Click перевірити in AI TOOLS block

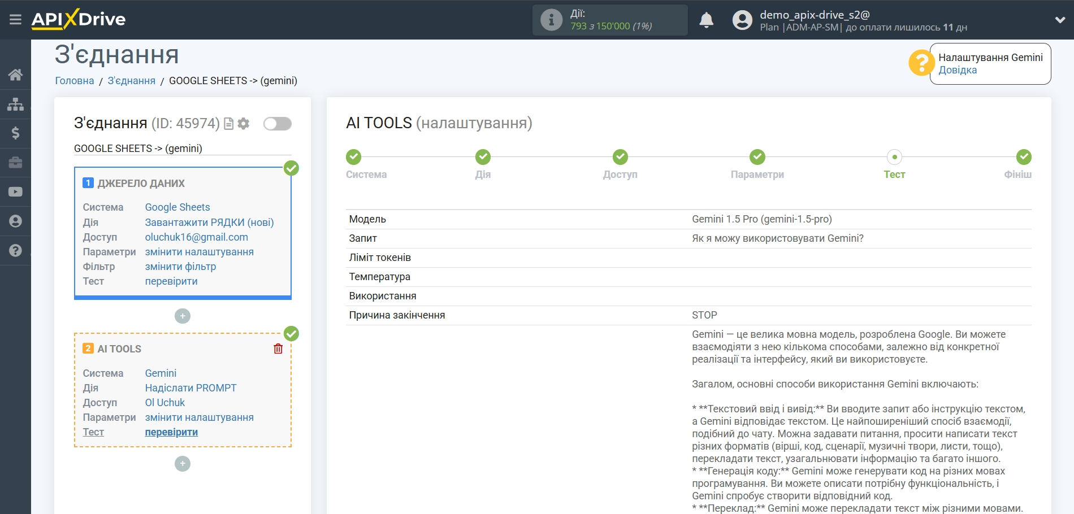click(x=171, y=432)
